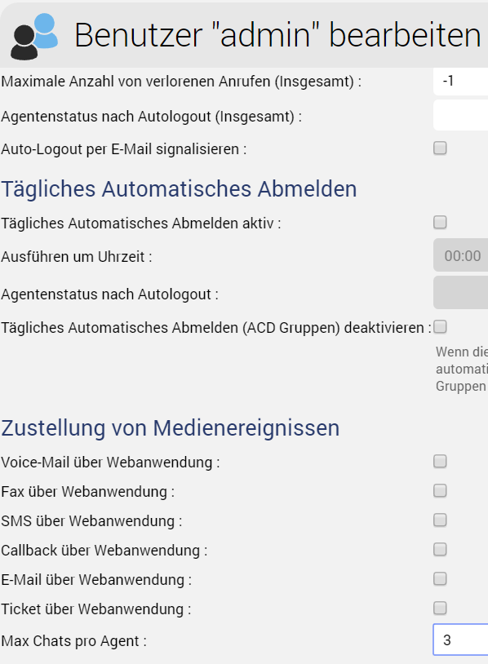
Task: Enable Auto-Logout per E-Mail signalisieren checkbox
Action: click(x=440, y=148)
